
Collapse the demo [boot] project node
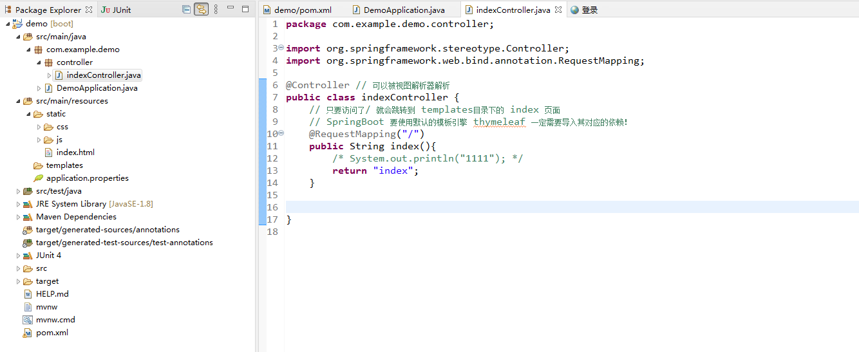8,23
